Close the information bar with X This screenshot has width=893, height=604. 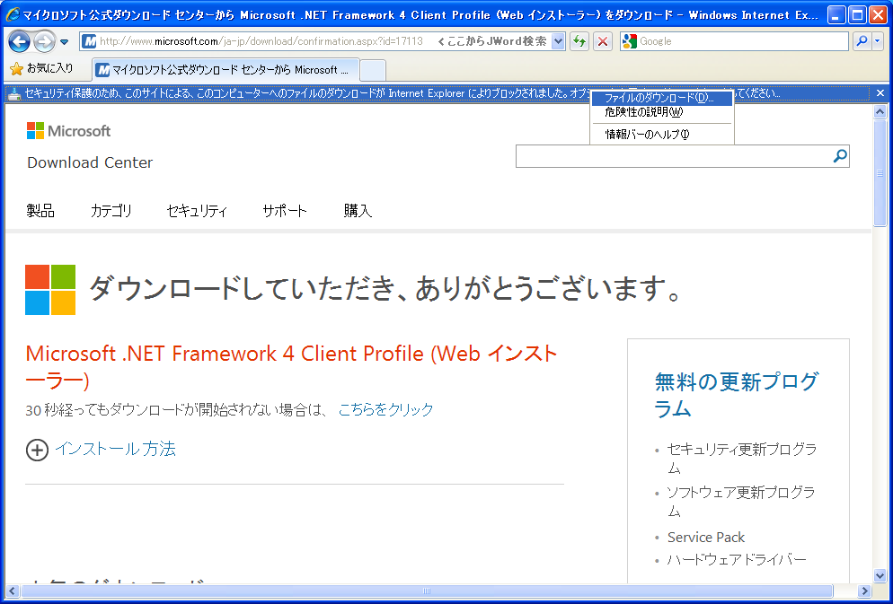click(x=880, y=93)
